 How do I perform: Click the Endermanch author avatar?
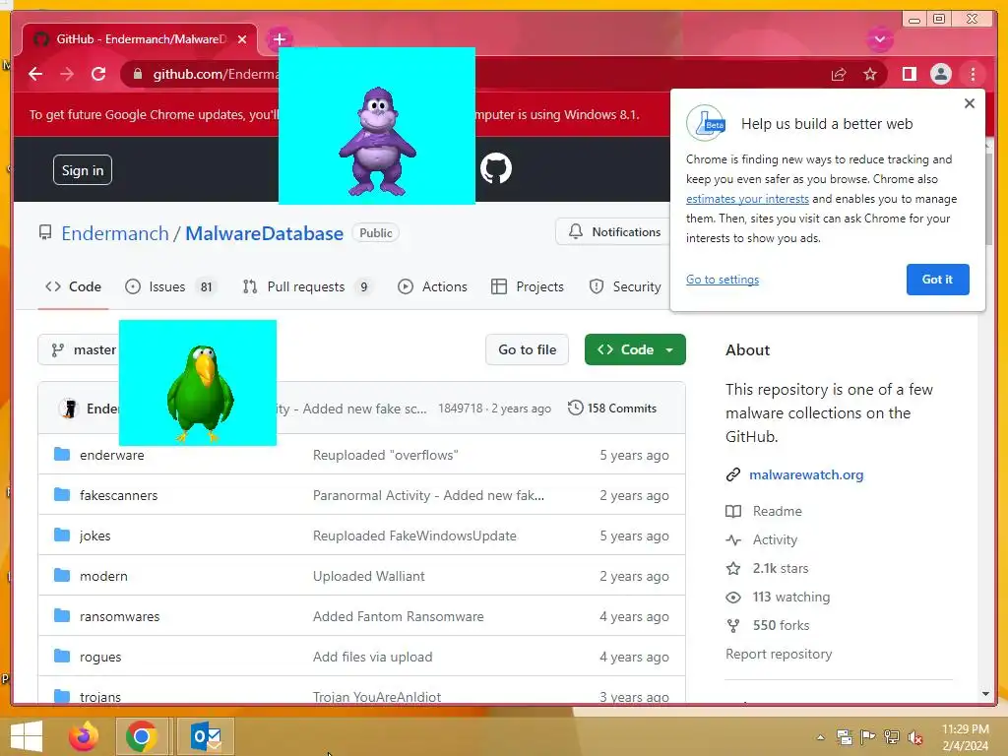point(68,409)
